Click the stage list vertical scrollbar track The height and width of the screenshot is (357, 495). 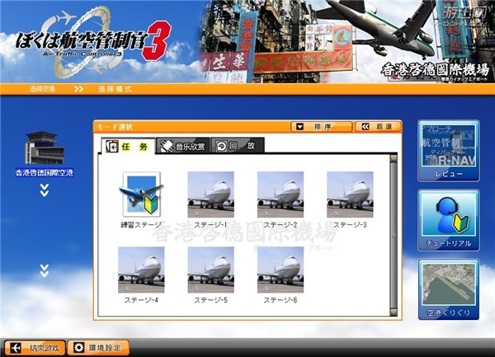coord(394,235)
